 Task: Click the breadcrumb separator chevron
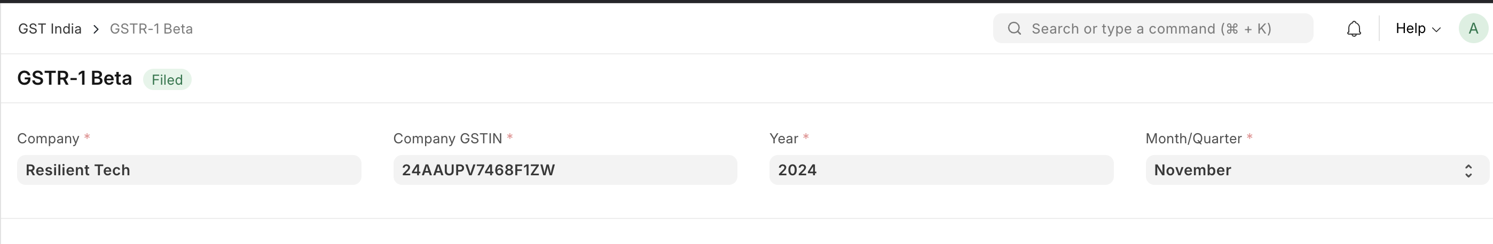96,29
